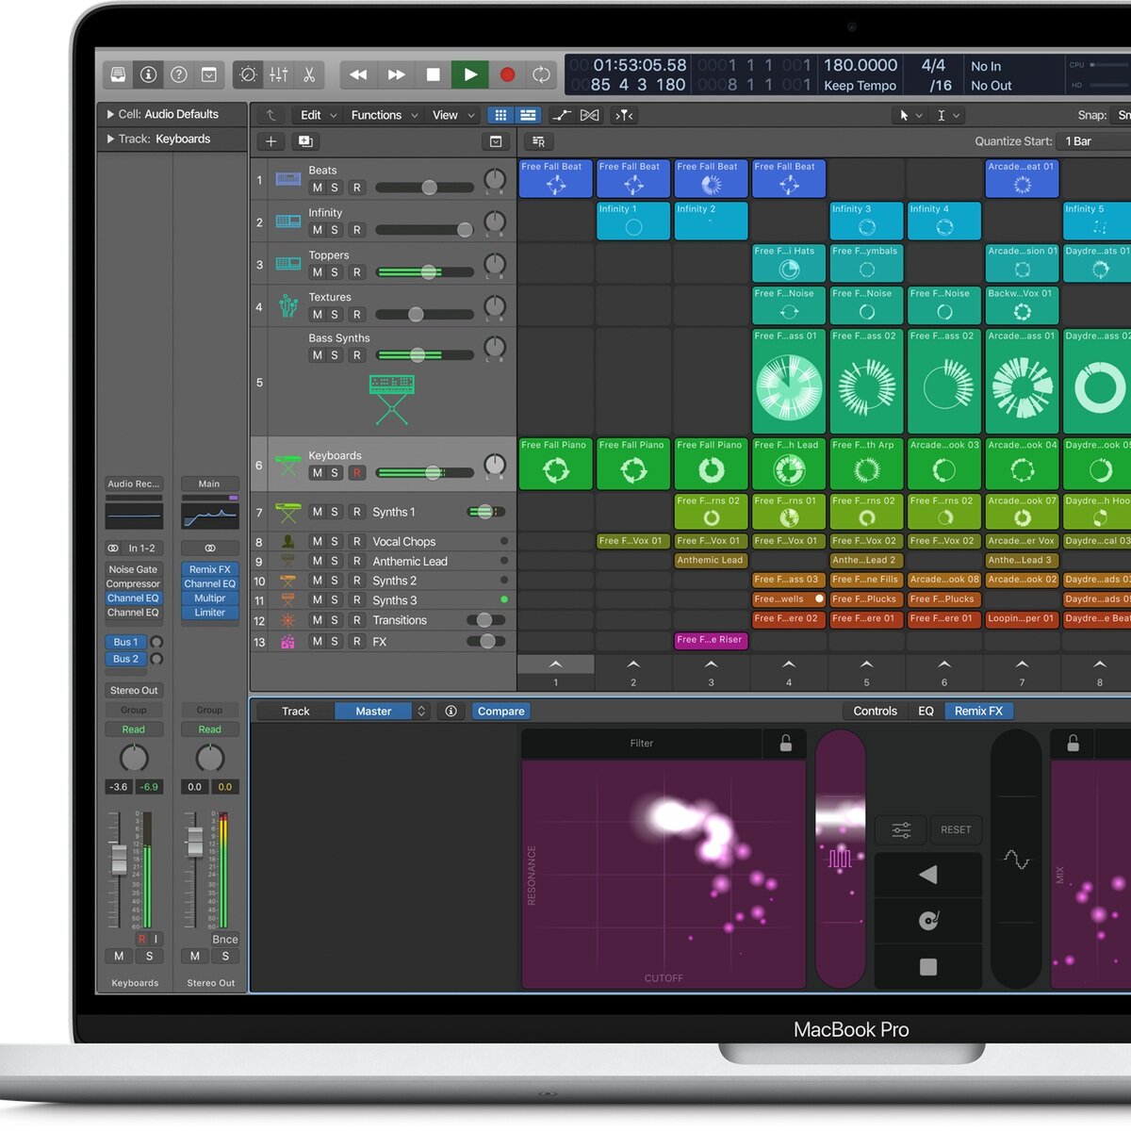Mute the Textures track
This screenshot has height=1131, width=1131.
[x=318, y=315]
